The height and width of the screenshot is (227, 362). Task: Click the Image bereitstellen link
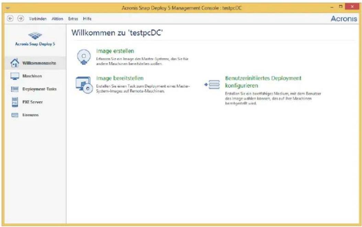(x=120, y=78)
